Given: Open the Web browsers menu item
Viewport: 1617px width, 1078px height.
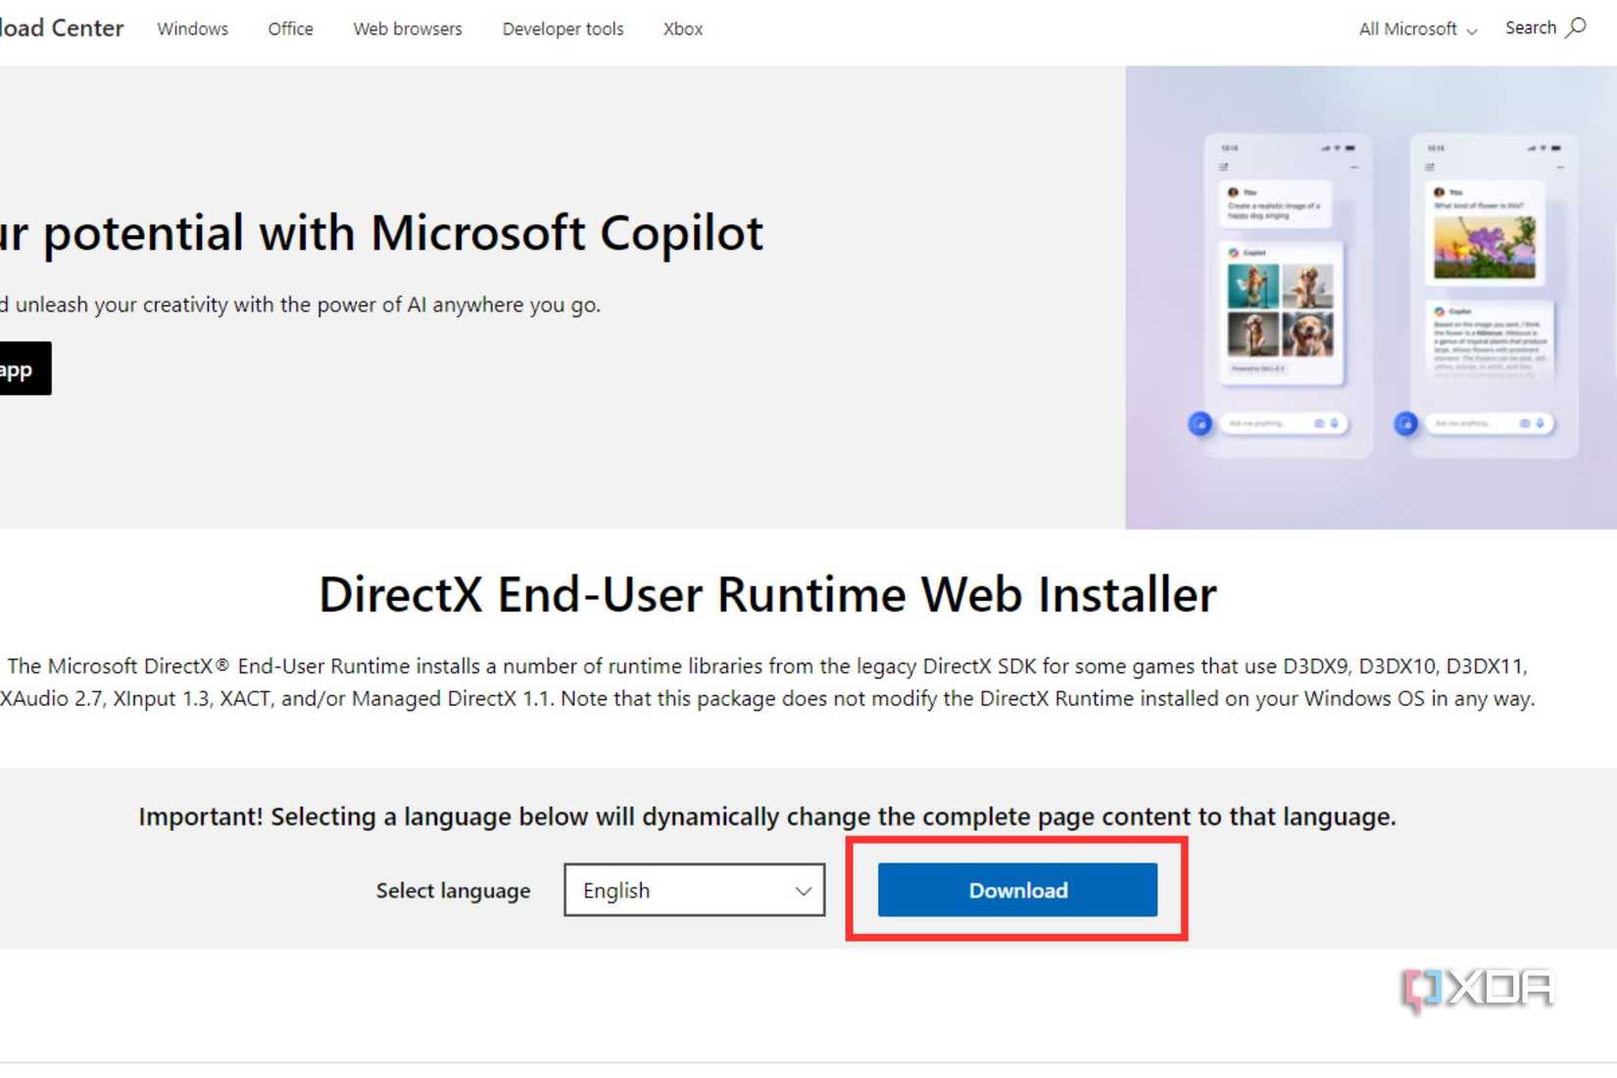Looking at the screenshot, I should (408, 29).
